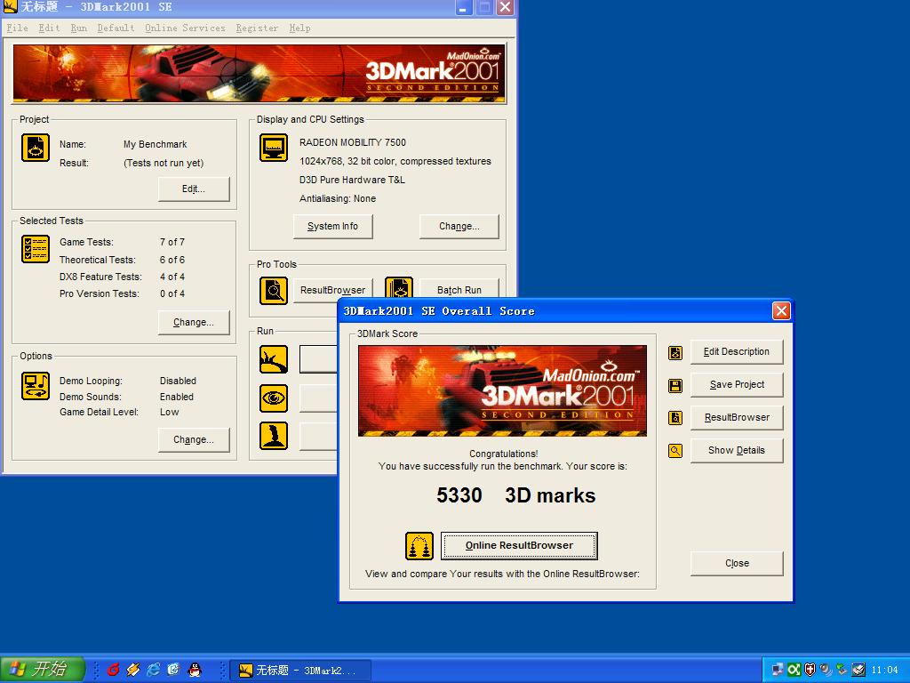Open QQ penguin from quick launch
The height and width of the screenshot is (683, 910).
(195, 670)
